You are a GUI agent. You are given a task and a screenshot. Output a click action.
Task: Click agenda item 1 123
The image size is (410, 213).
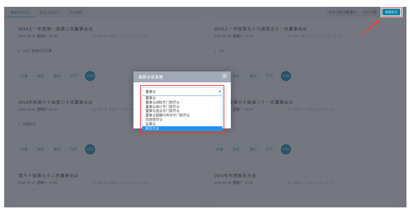pos(219,51)
